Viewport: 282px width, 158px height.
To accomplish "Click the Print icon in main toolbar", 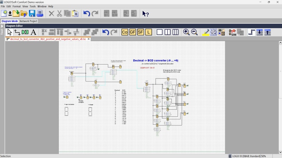I will tap(40, 14).
